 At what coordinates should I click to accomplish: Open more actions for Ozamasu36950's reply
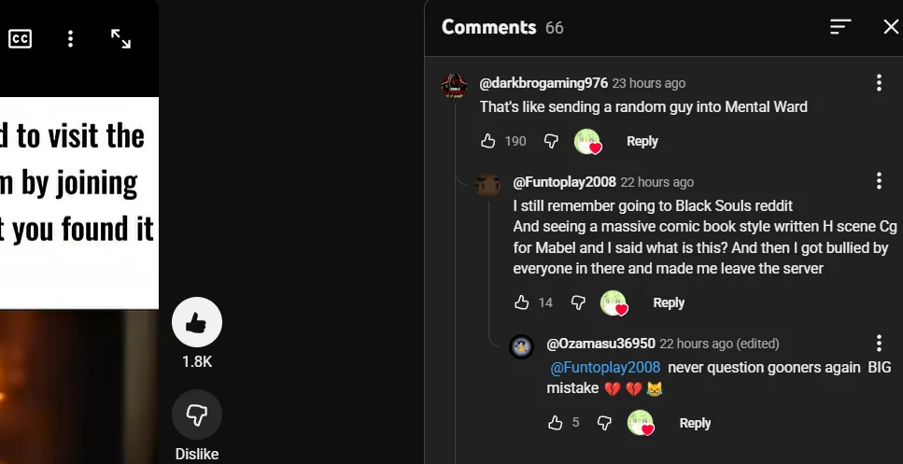[879, 344]
